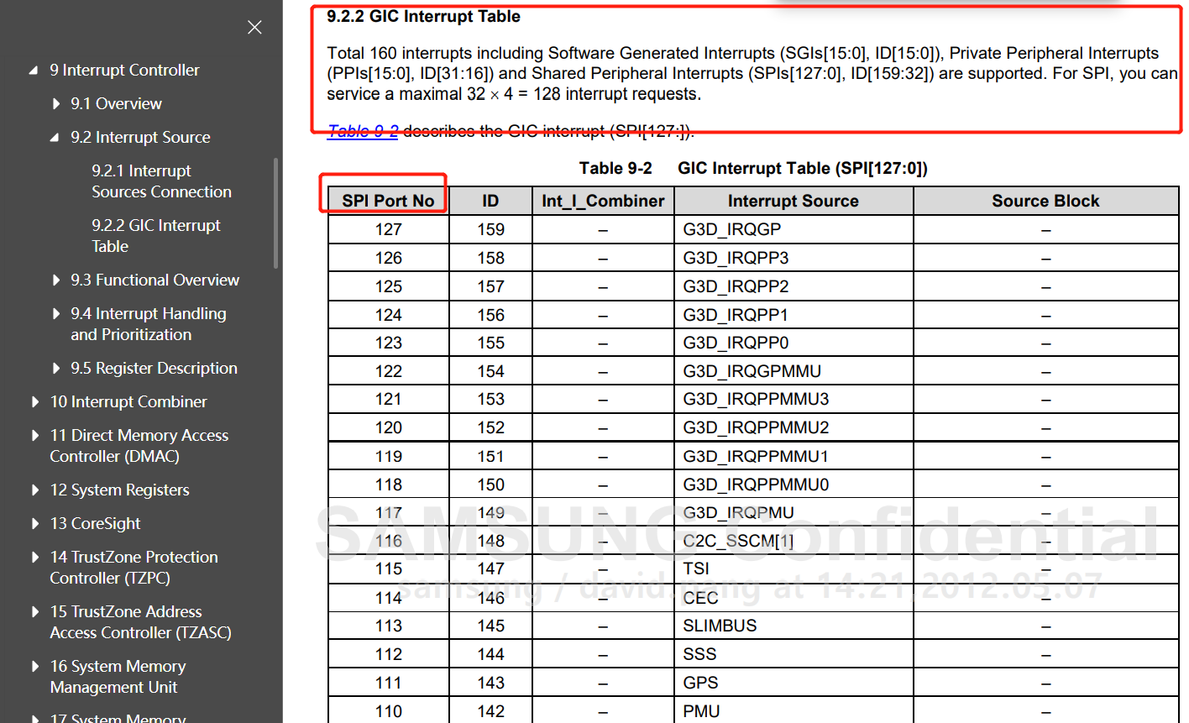1189x723 pixels.
Task: Click the sidebar vertical scrollbar
Action: tap(276, 214)
